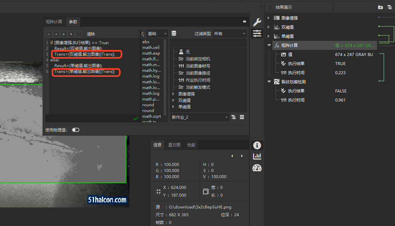Click the info circle icon
This screenshot has height=226, width=395.
[257, 145]
